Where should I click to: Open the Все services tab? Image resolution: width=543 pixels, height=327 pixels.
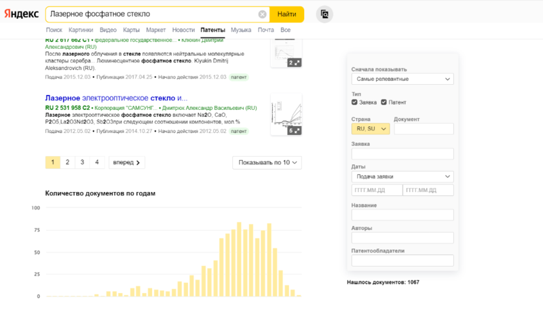coord(285,30)
